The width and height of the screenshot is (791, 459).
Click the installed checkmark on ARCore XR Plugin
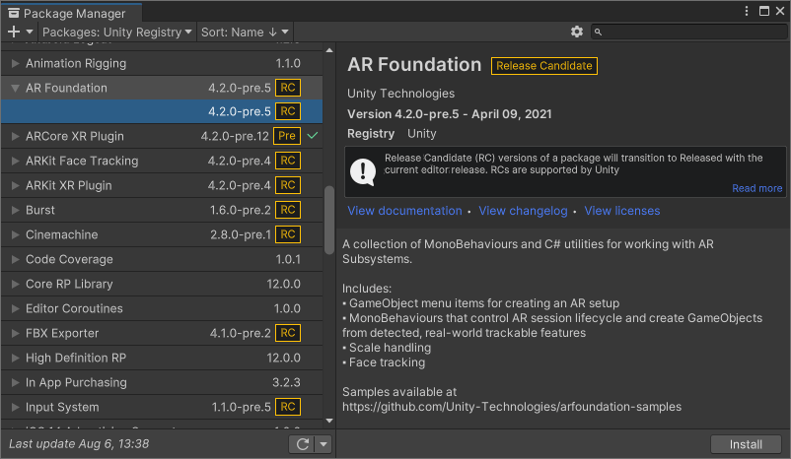coord(313,136)
